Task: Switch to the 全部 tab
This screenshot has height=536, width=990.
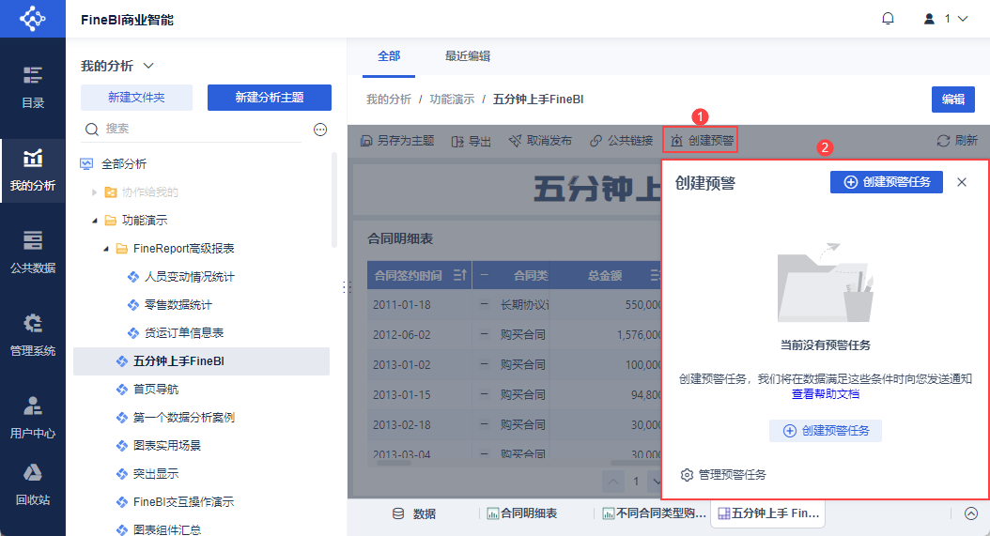Action: pos(389,56)
